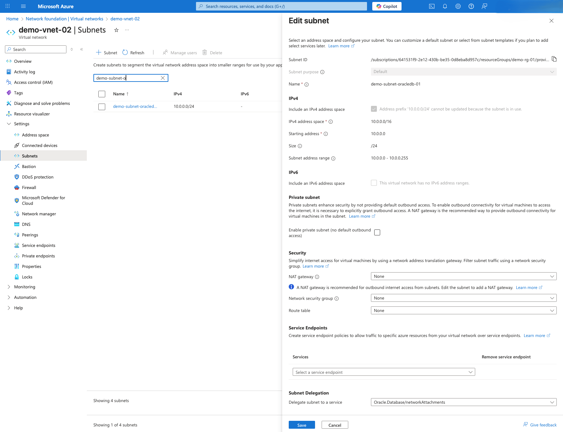This screenshot has width=563, height=432.
Task: Open DDoS protection settings
Action: [x=37, y=177]
